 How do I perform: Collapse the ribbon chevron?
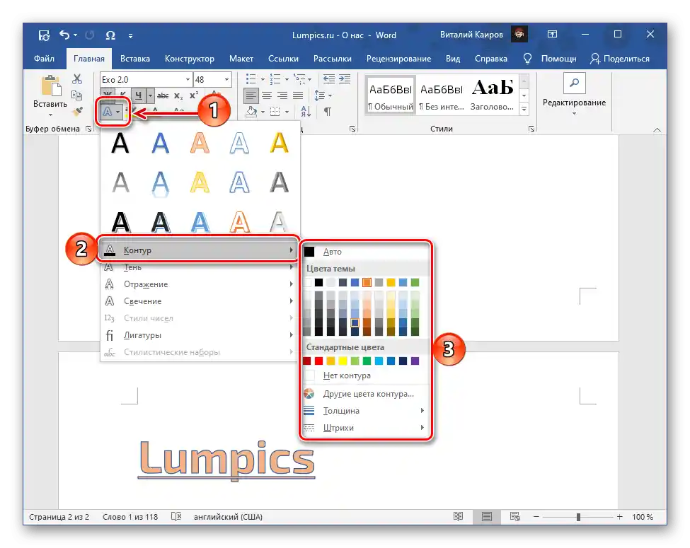coord(657,129)
